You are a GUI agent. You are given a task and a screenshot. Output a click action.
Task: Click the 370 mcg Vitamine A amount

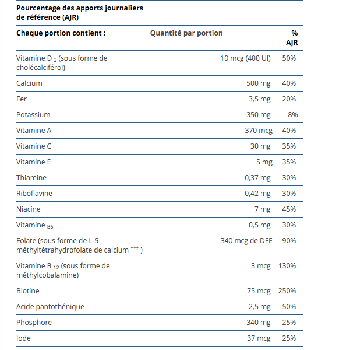pyautogui.click(x=258, y=131)
